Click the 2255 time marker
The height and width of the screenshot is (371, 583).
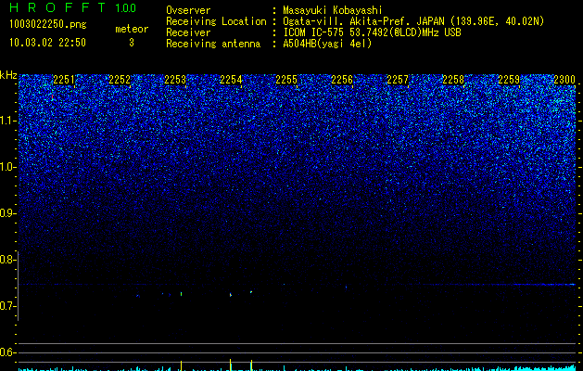(x=286, y=80)
